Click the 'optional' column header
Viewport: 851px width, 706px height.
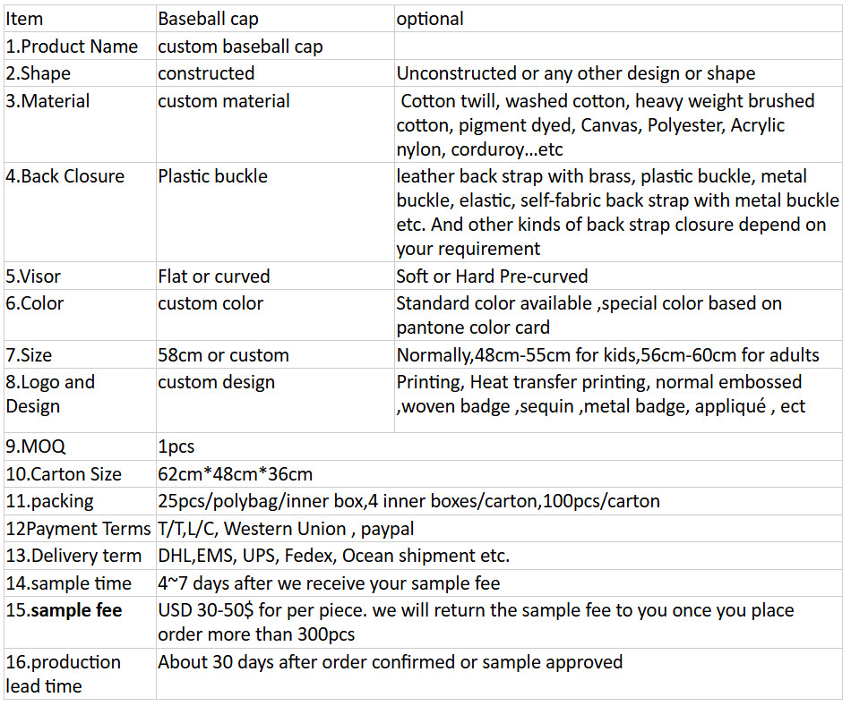(x=430, y=19)
